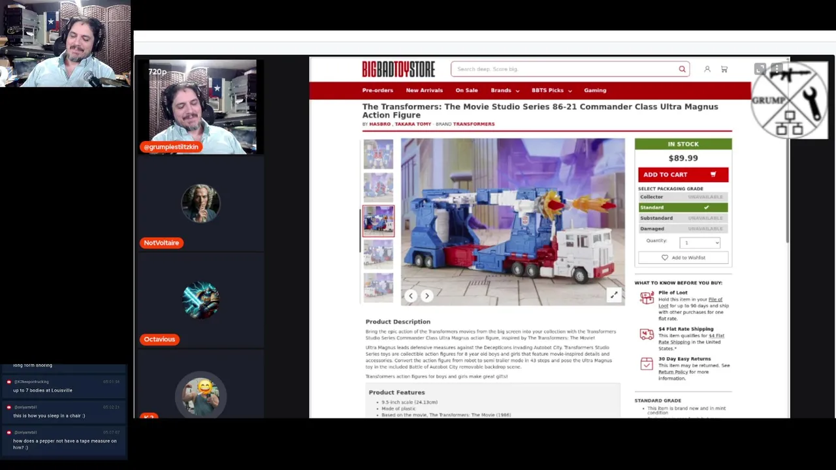Expand the BBTS Picks menu
836x470 pixels.
tap(552, 91)
